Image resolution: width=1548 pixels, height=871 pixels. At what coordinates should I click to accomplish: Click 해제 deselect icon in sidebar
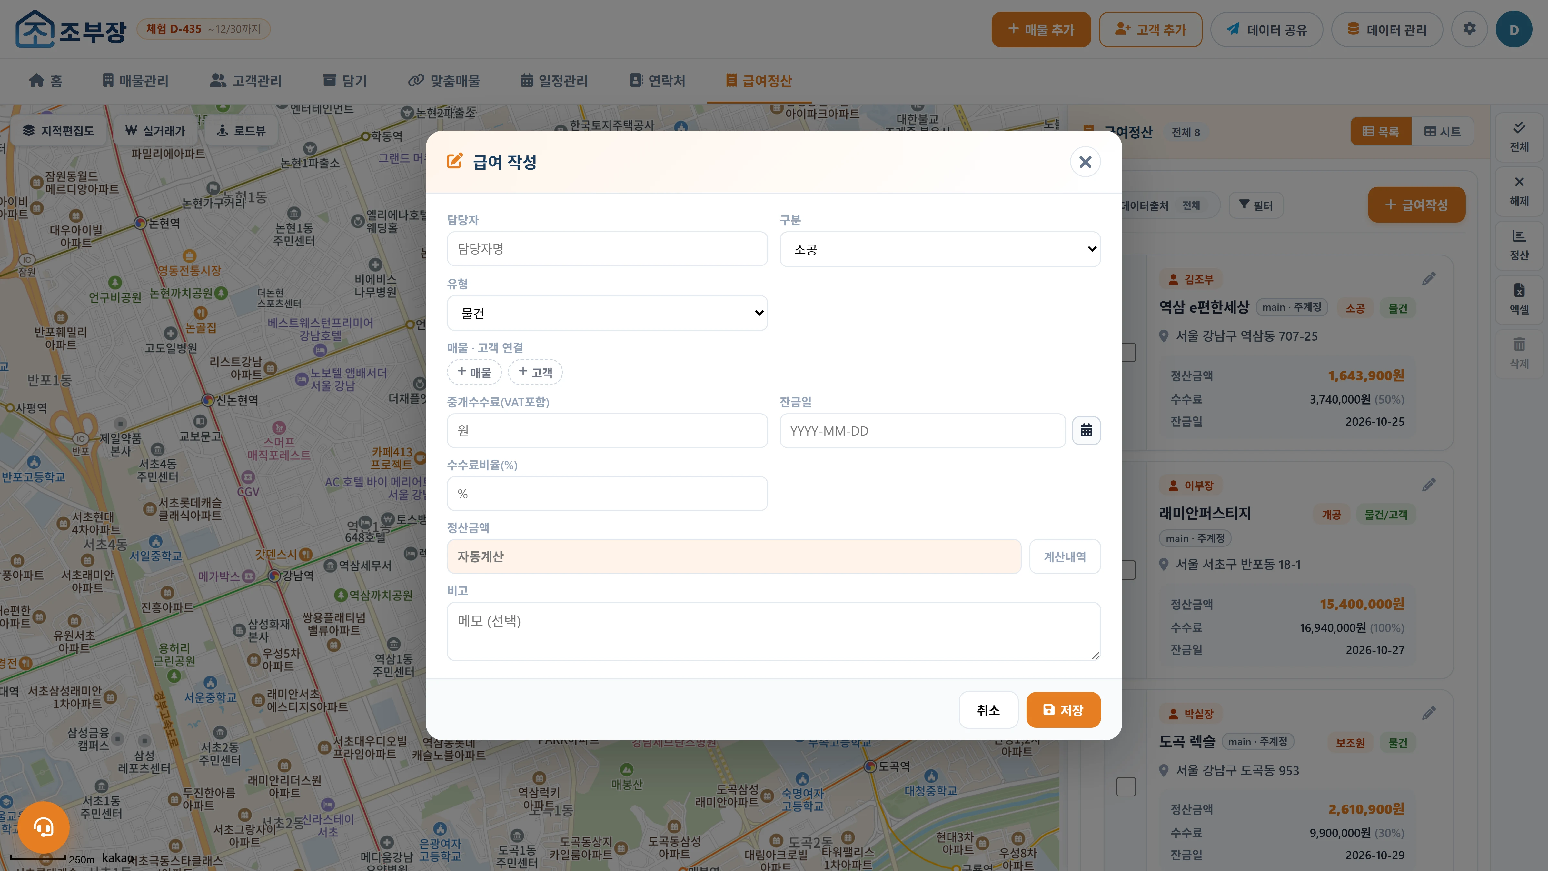(1519, 191)
